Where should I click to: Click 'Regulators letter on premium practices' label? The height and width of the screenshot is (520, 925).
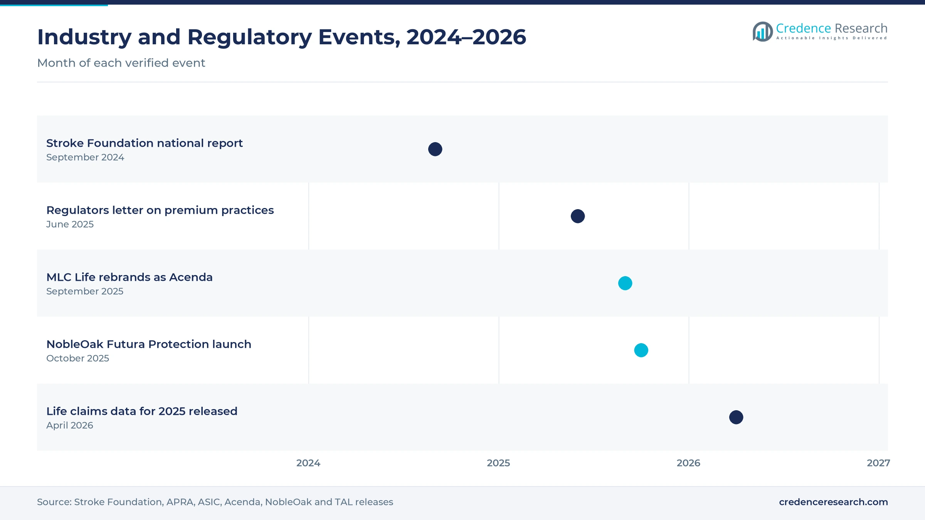pos(160,210)
